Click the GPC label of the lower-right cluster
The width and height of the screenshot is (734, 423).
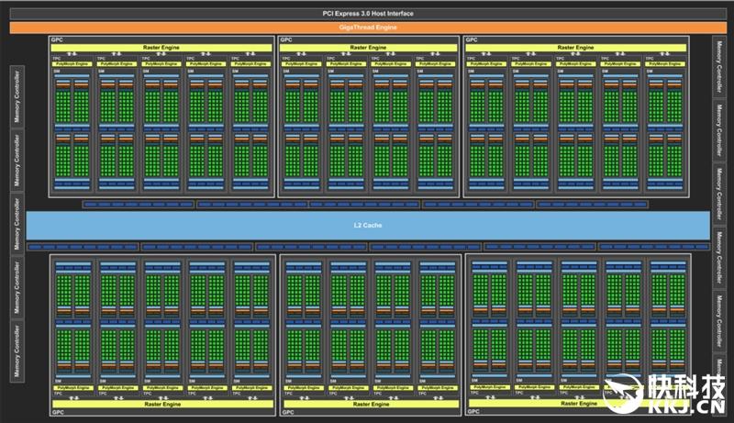pos(473,411)
